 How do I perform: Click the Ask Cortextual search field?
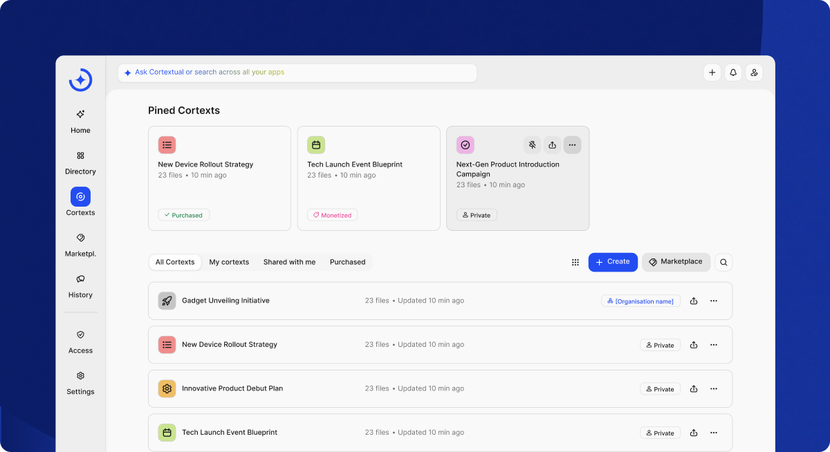tap(297, 73)
